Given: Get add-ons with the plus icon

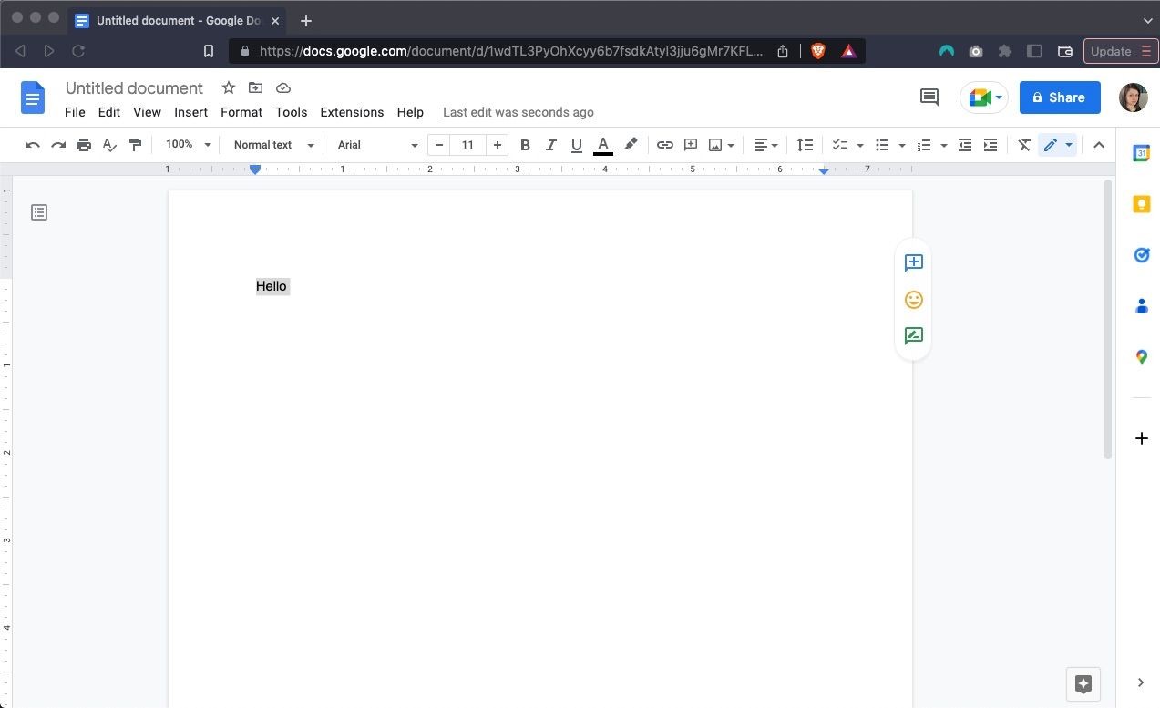Looking at the screenshot, I should click(1141, 438).
